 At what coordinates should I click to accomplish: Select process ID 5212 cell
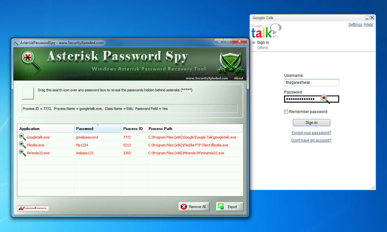point(127,145)
